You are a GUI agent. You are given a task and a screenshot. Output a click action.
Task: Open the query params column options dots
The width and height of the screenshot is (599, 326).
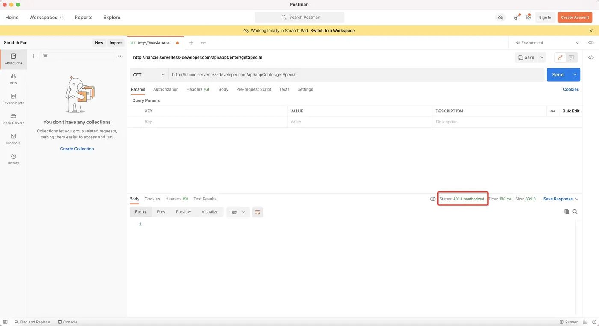click(x=553, y=111)
